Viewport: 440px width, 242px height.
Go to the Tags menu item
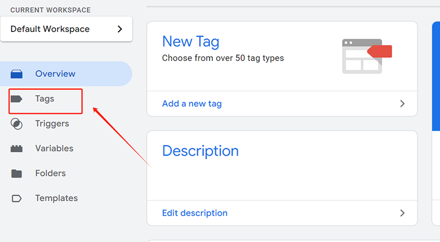click(x=45, y=99)
